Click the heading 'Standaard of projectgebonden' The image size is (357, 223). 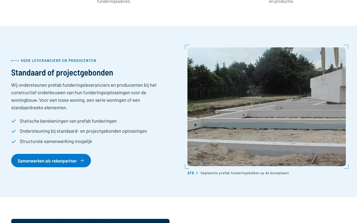coord(62,72)
